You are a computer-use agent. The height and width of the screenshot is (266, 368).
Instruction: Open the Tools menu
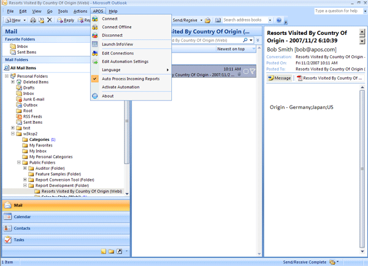pyautogui.click(x=63, y=11)
